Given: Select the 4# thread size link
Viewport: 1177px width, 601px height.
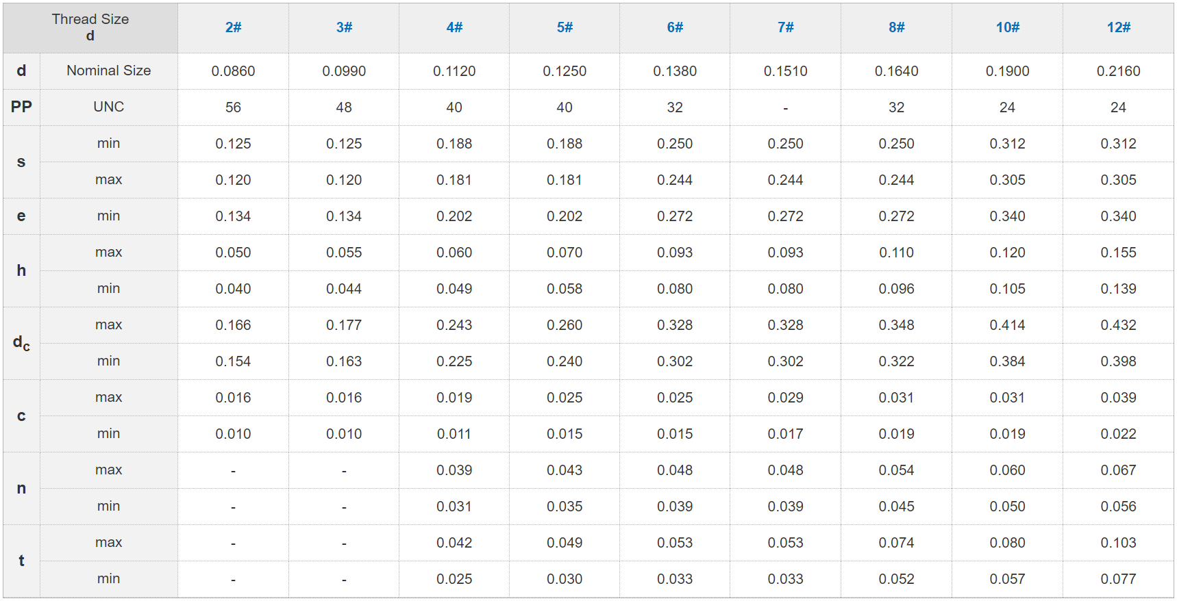Looking at the screenshot, I should coord(454,27).
